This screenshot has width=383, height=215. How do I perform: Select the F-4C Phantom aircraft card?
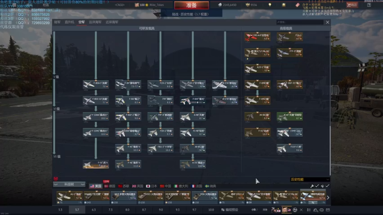click(x=128, y=148)
